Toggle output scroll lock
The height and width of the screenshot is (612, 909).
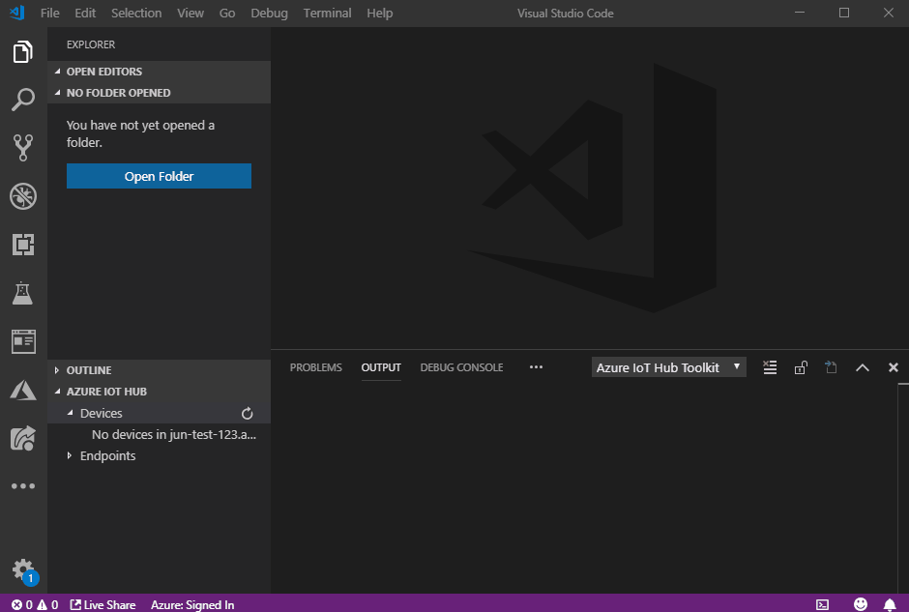pyautogui.click(x=801, y=367)
